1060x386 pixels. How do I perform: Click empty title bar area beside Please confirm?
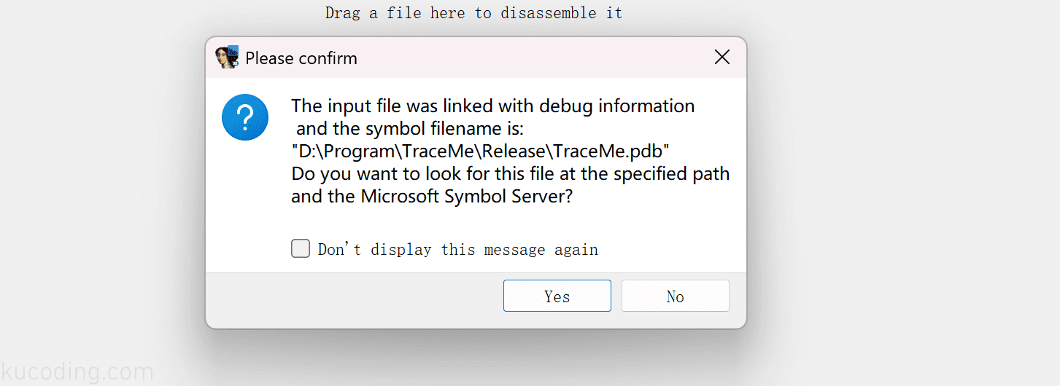pyautogui.click(x=533, y=58)
